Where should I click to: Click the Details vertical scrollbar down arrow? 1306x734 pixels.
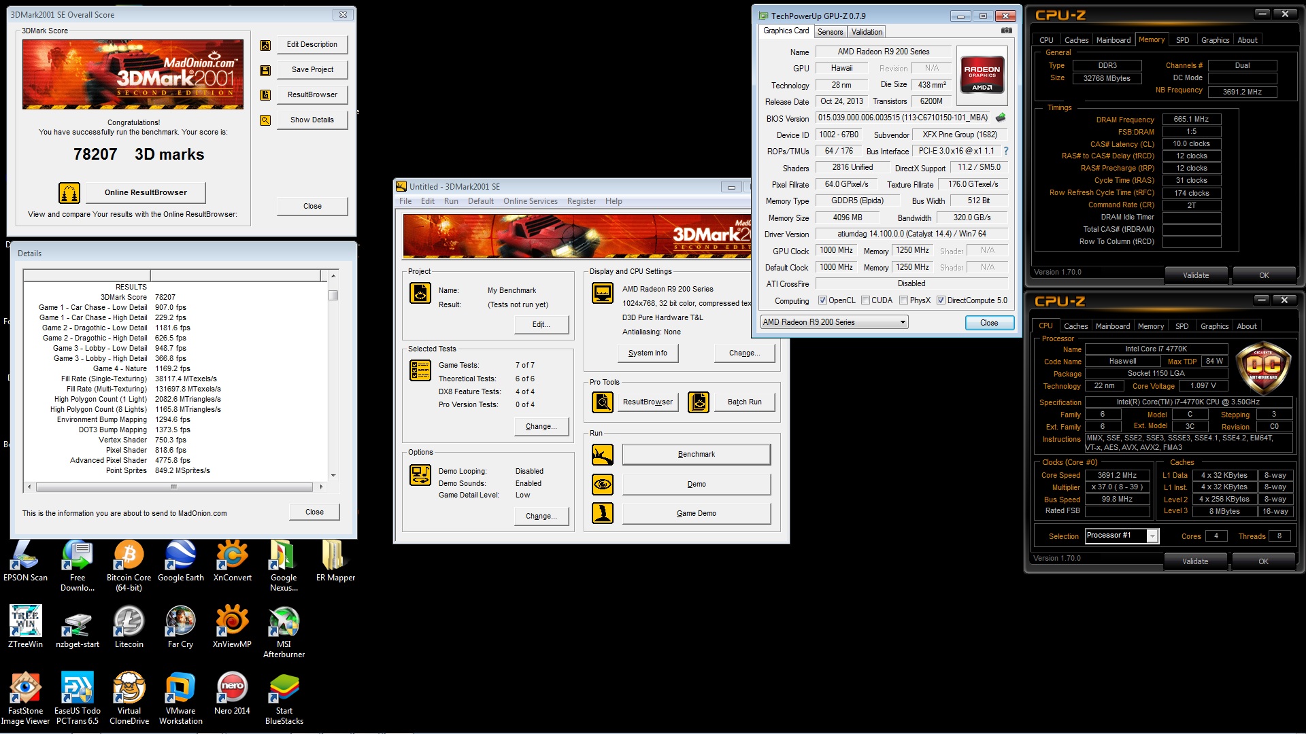point(333,476)
